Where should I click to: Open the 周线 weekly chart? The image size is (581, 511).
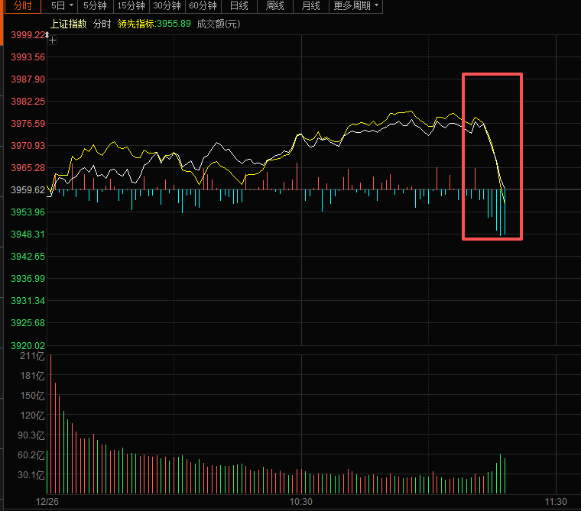(x=275, y=6)
